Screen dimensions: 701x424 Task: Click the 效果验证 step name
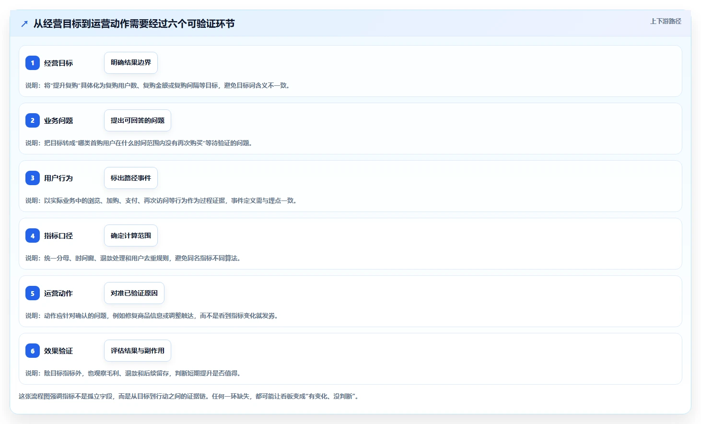coord(58,351)
